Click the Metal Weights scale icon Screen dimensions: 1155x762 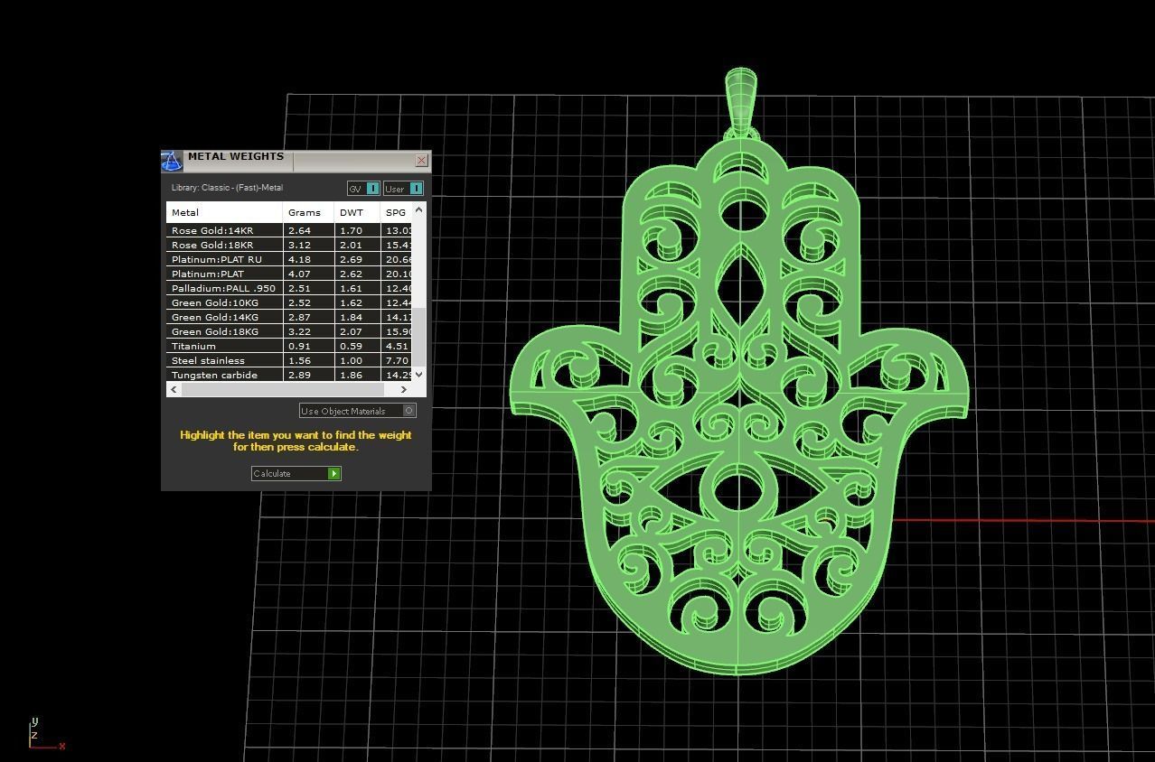click(x=172, y=161)
